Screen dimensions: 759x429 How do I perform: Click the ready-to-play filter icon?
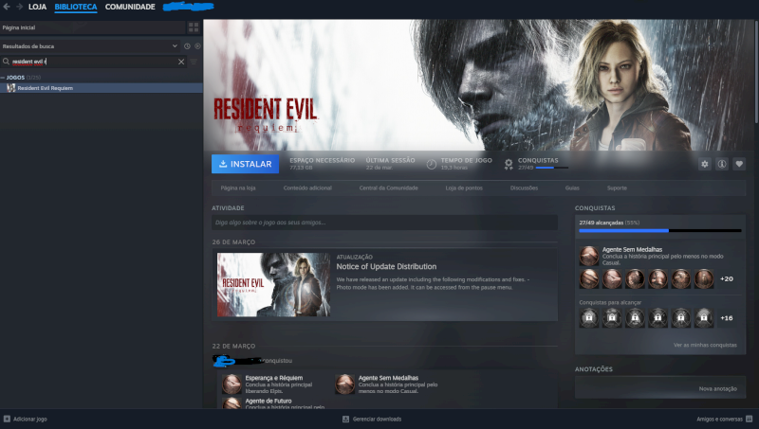tap(197, 46)
